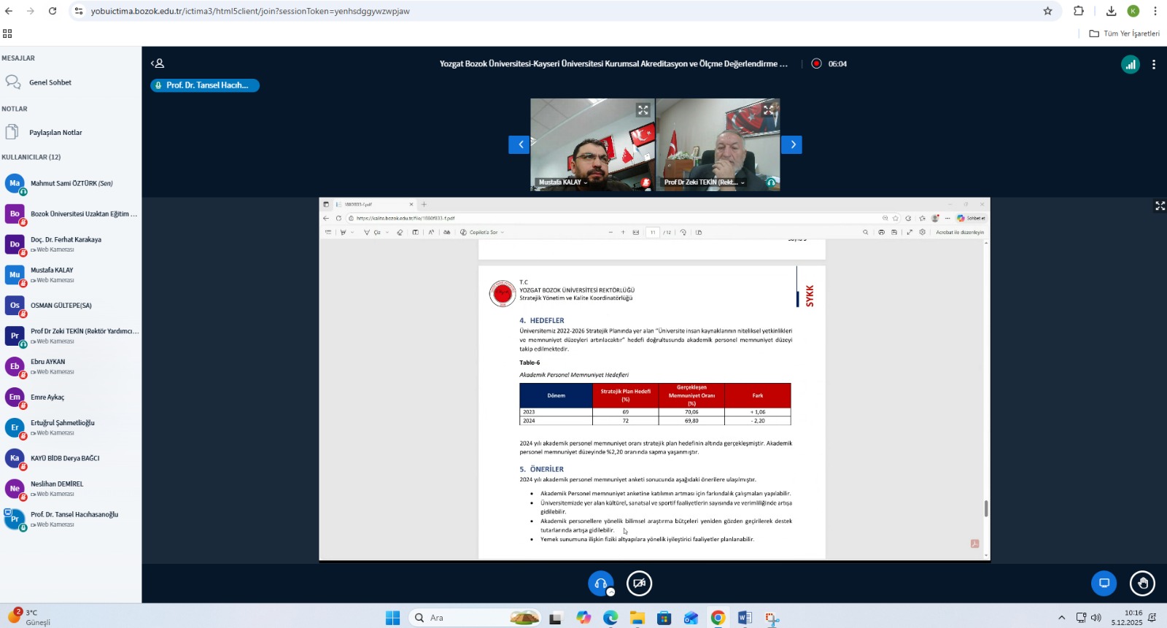Open the three-dot options menu in meeting header
The image size is (1167, 628).
click(x=1153, y=64)
